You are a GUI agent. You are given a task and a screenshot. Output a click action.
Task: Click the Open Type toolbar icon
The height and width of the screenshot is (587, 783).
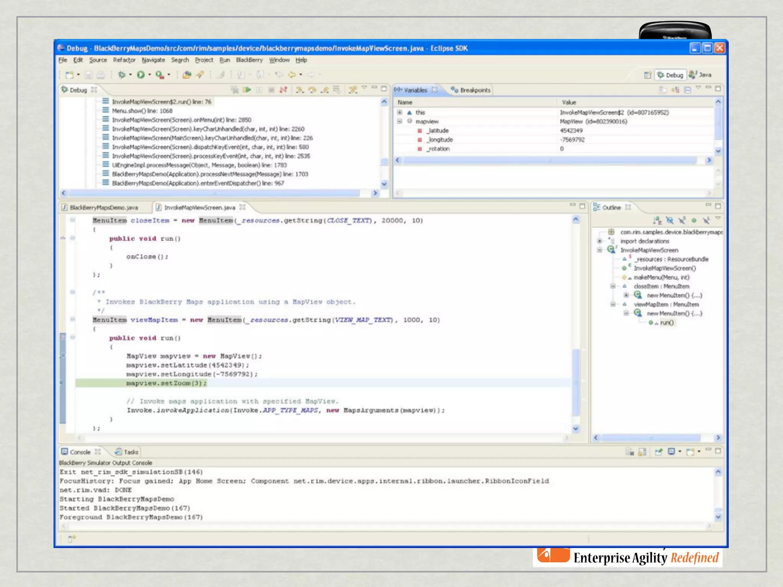point(187,75)
